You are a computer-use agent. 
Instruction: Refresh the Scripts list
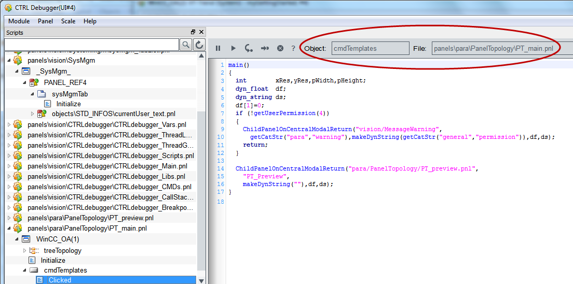tap(199, 45)
